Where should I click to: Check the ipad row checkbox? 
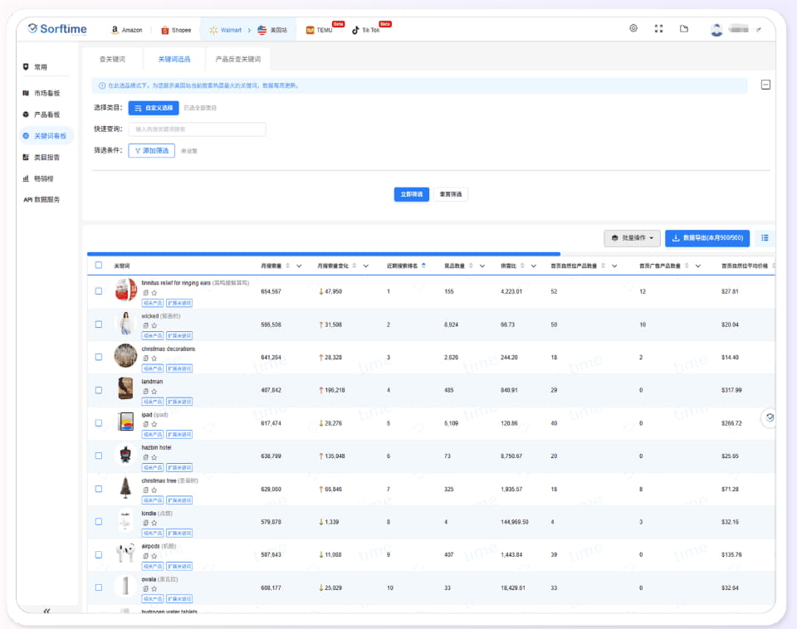(x=99, y=422)
